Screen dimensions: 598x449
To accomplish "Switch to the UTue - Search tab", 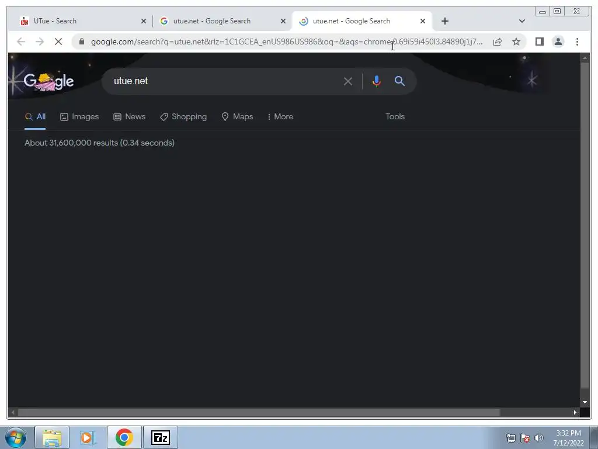I will (83, 21).
